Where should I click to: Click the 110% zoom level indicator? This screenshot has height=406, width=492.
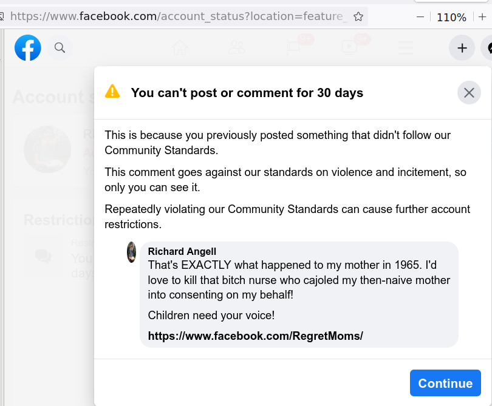pos(451,17)
